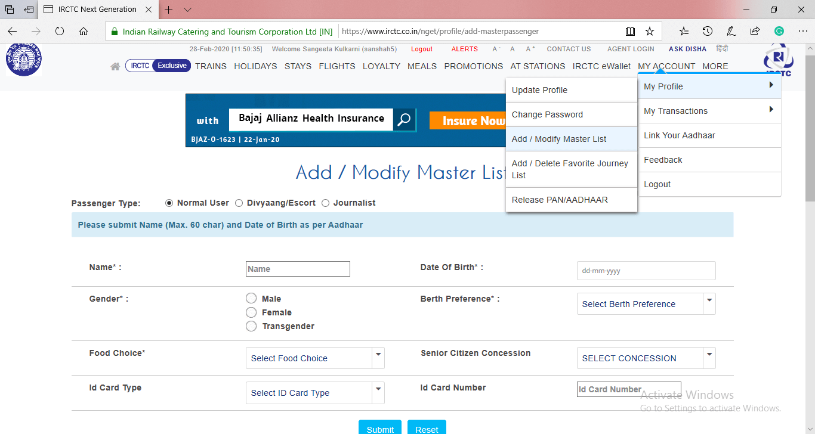Click the home icon in navigation bar

point(115,67)
